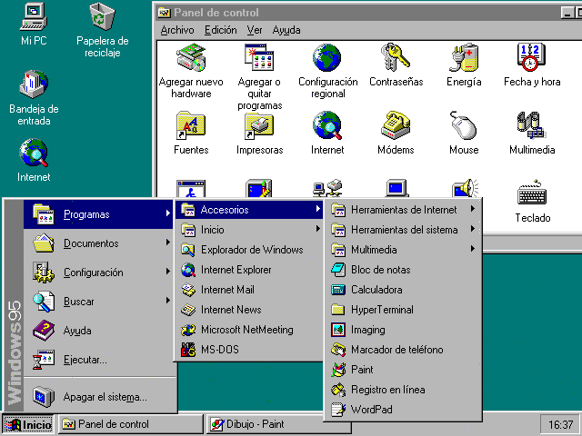Expand Multimedia submenu in Accesorios
This screenshot has height=436, width=582.
coord(403,250)
